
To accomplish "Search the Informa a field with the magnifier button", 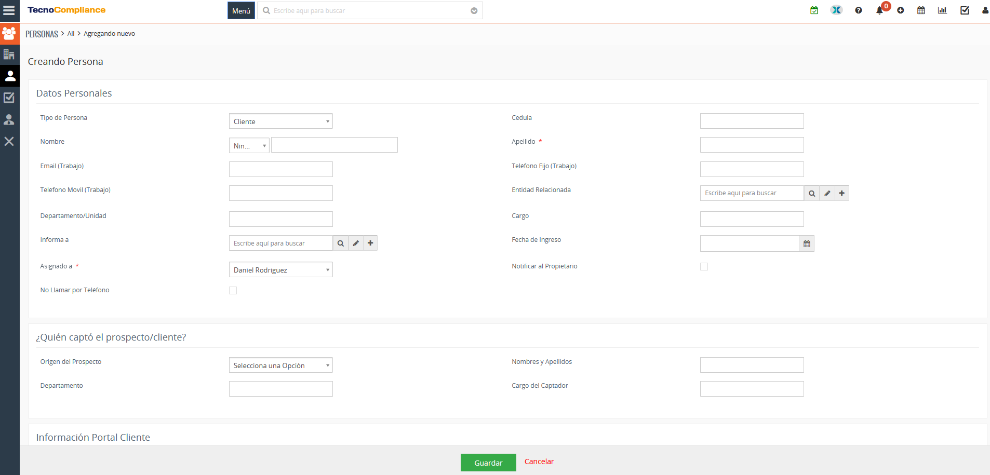I will [341, 243].
